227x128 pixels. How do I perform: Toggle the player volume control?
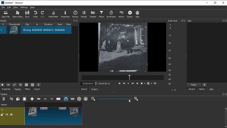(x=155, y=84)
